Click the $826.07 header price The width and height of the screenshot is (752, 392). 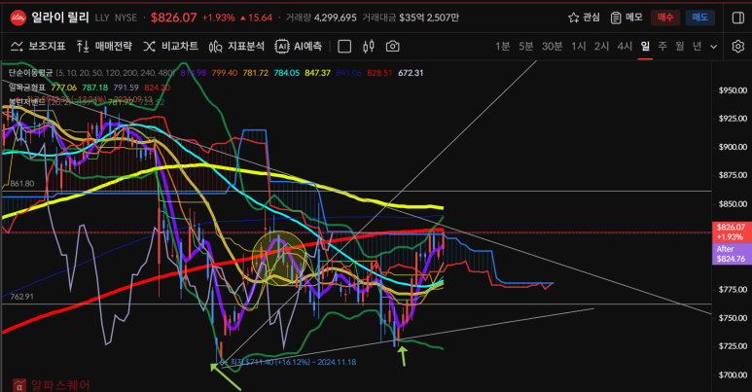click(x=173, y=18)
